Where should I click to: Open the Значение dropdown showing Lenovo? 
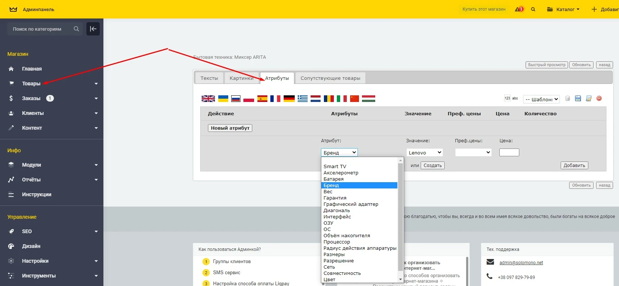coord(424,152)
